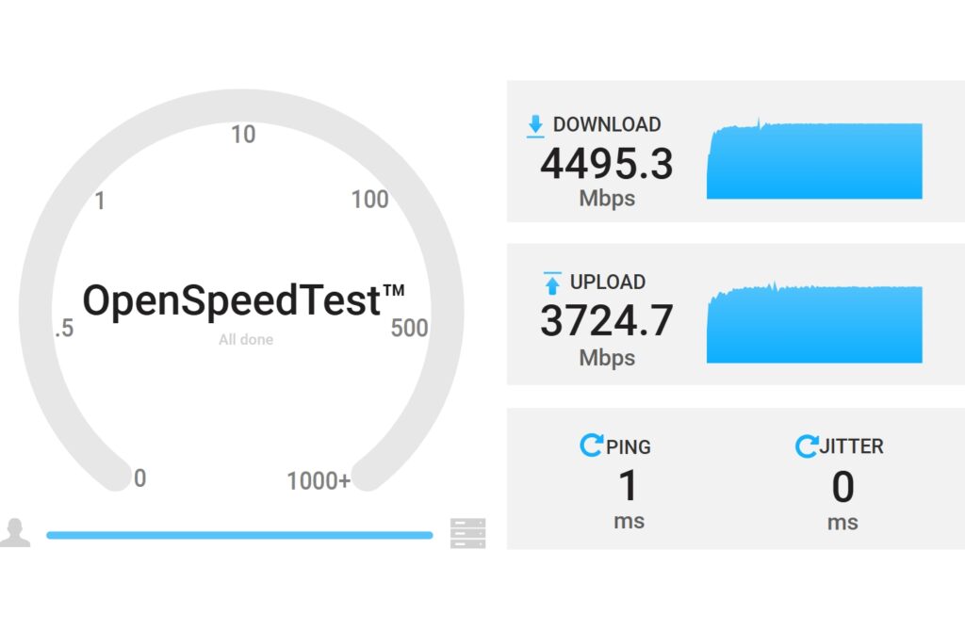Click the server stack icon
965x631 pixels.
467,533
